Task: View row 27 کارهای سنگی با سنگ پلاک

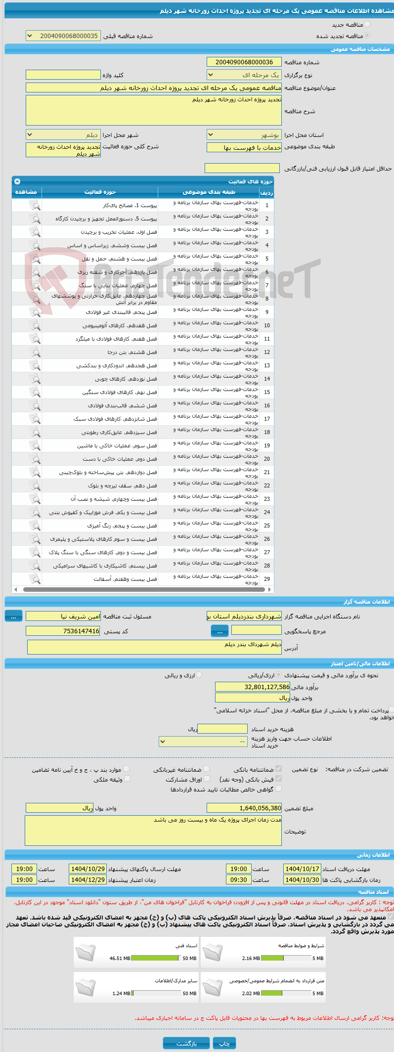Action: pyautogui.click(x=35, y=552)
